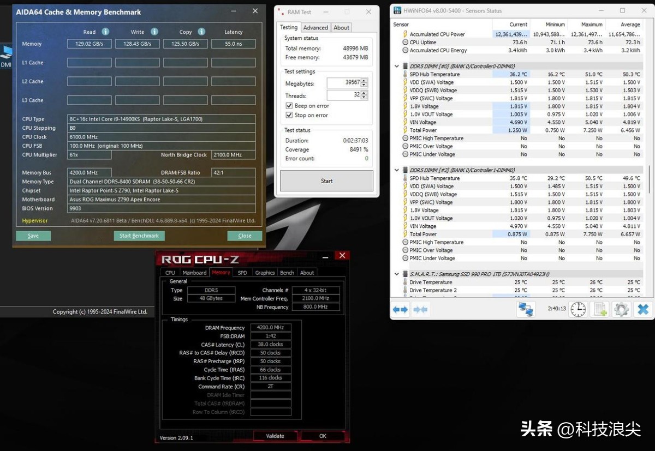Viewport: 655px width, 451px height.
Task: Click the icon beside first PMIC High Temperature
Action: click(x=405, y=139)
